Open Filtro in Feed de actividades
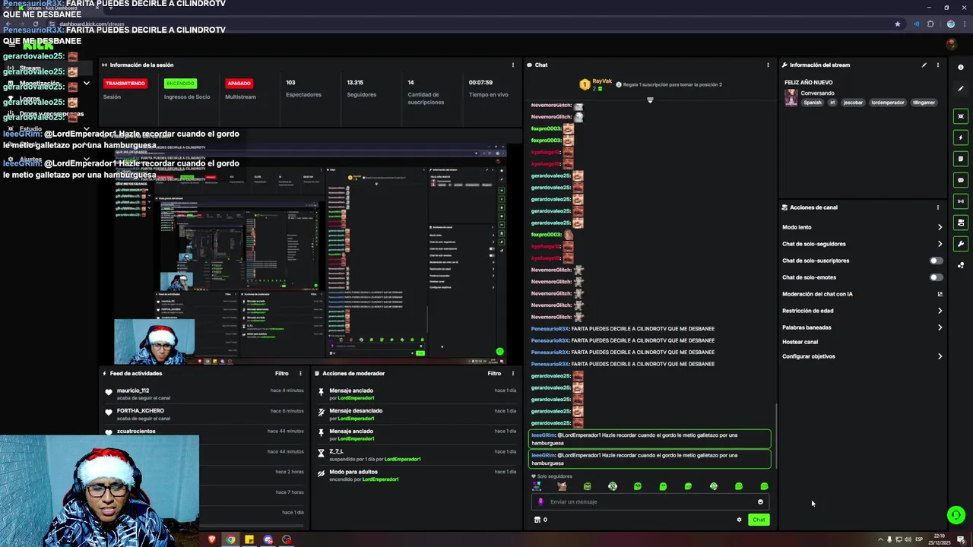This screenshot has height=547, width=973. 282,373
